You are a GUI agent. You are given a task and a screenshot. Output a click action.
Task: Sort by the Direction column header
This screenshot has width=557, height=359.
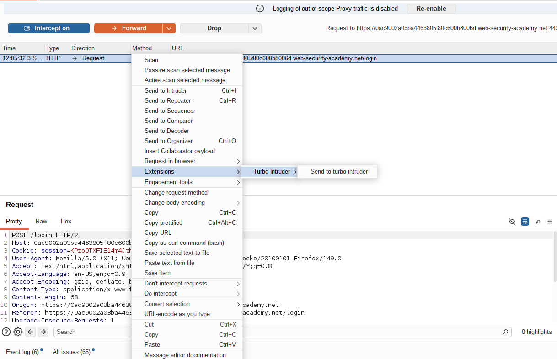100,48
